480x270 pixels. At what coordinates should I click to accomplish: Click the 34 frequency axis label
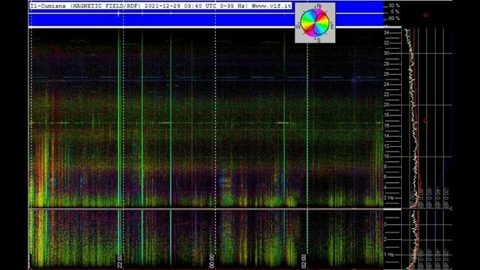387,32
